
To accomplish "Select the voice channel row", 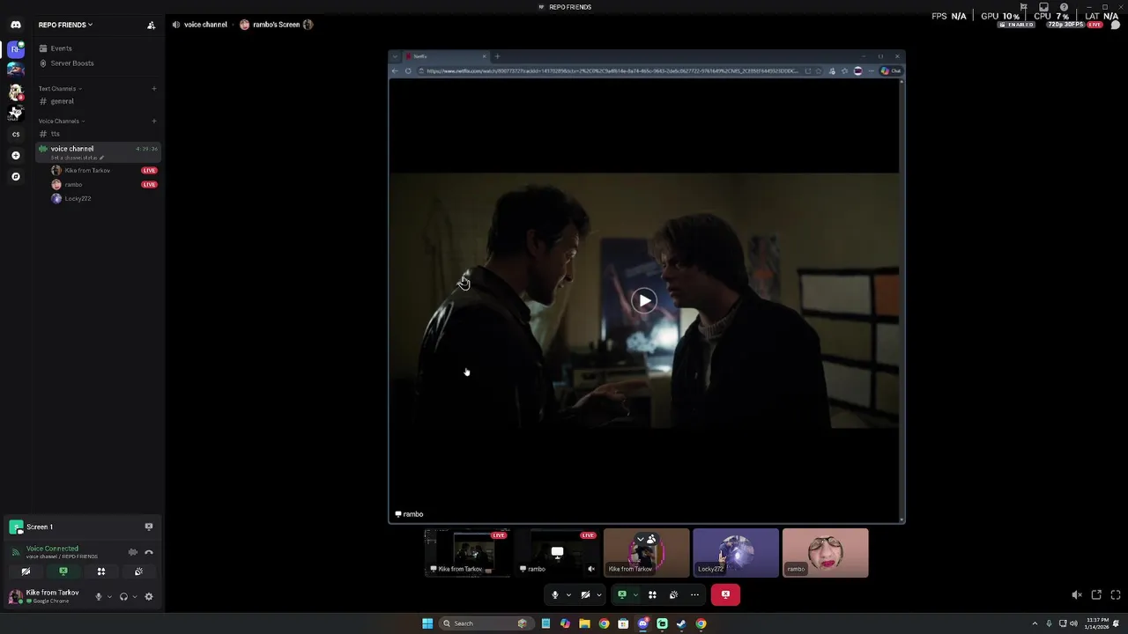I will (x=97, y=152).
